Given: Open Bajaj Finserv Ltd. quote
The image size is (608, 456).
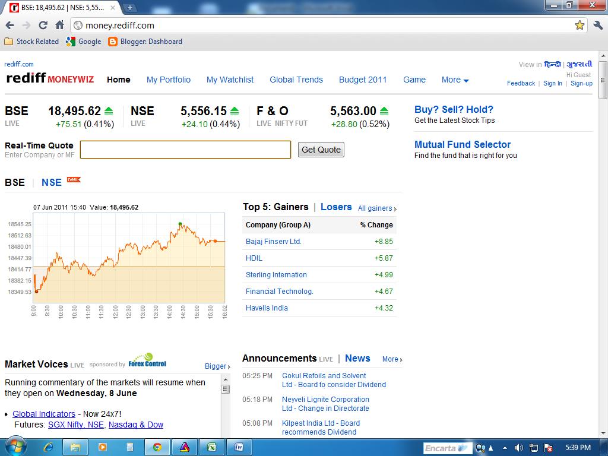Looking at the screenshot, I should click(x=273, y=241).
